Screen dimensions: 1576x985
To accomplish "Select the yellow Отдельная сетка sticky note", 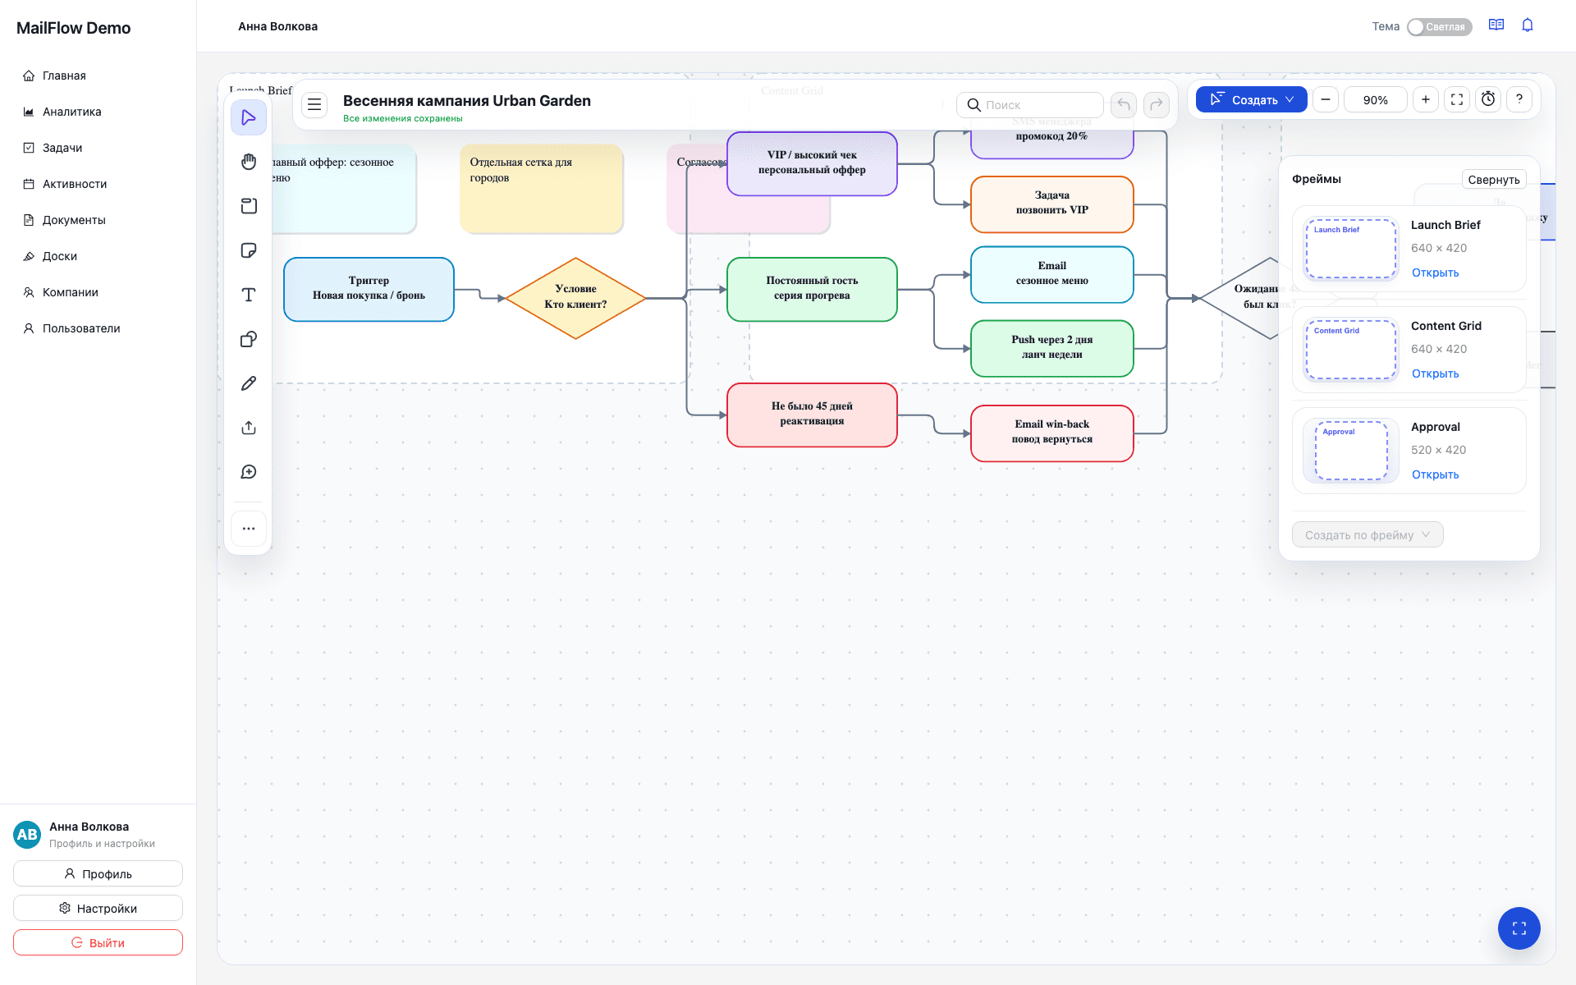I will pyautogui.click(x=541, y=189).
